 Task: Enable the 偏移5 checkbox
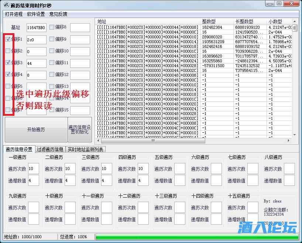click(x=7, y=87)
